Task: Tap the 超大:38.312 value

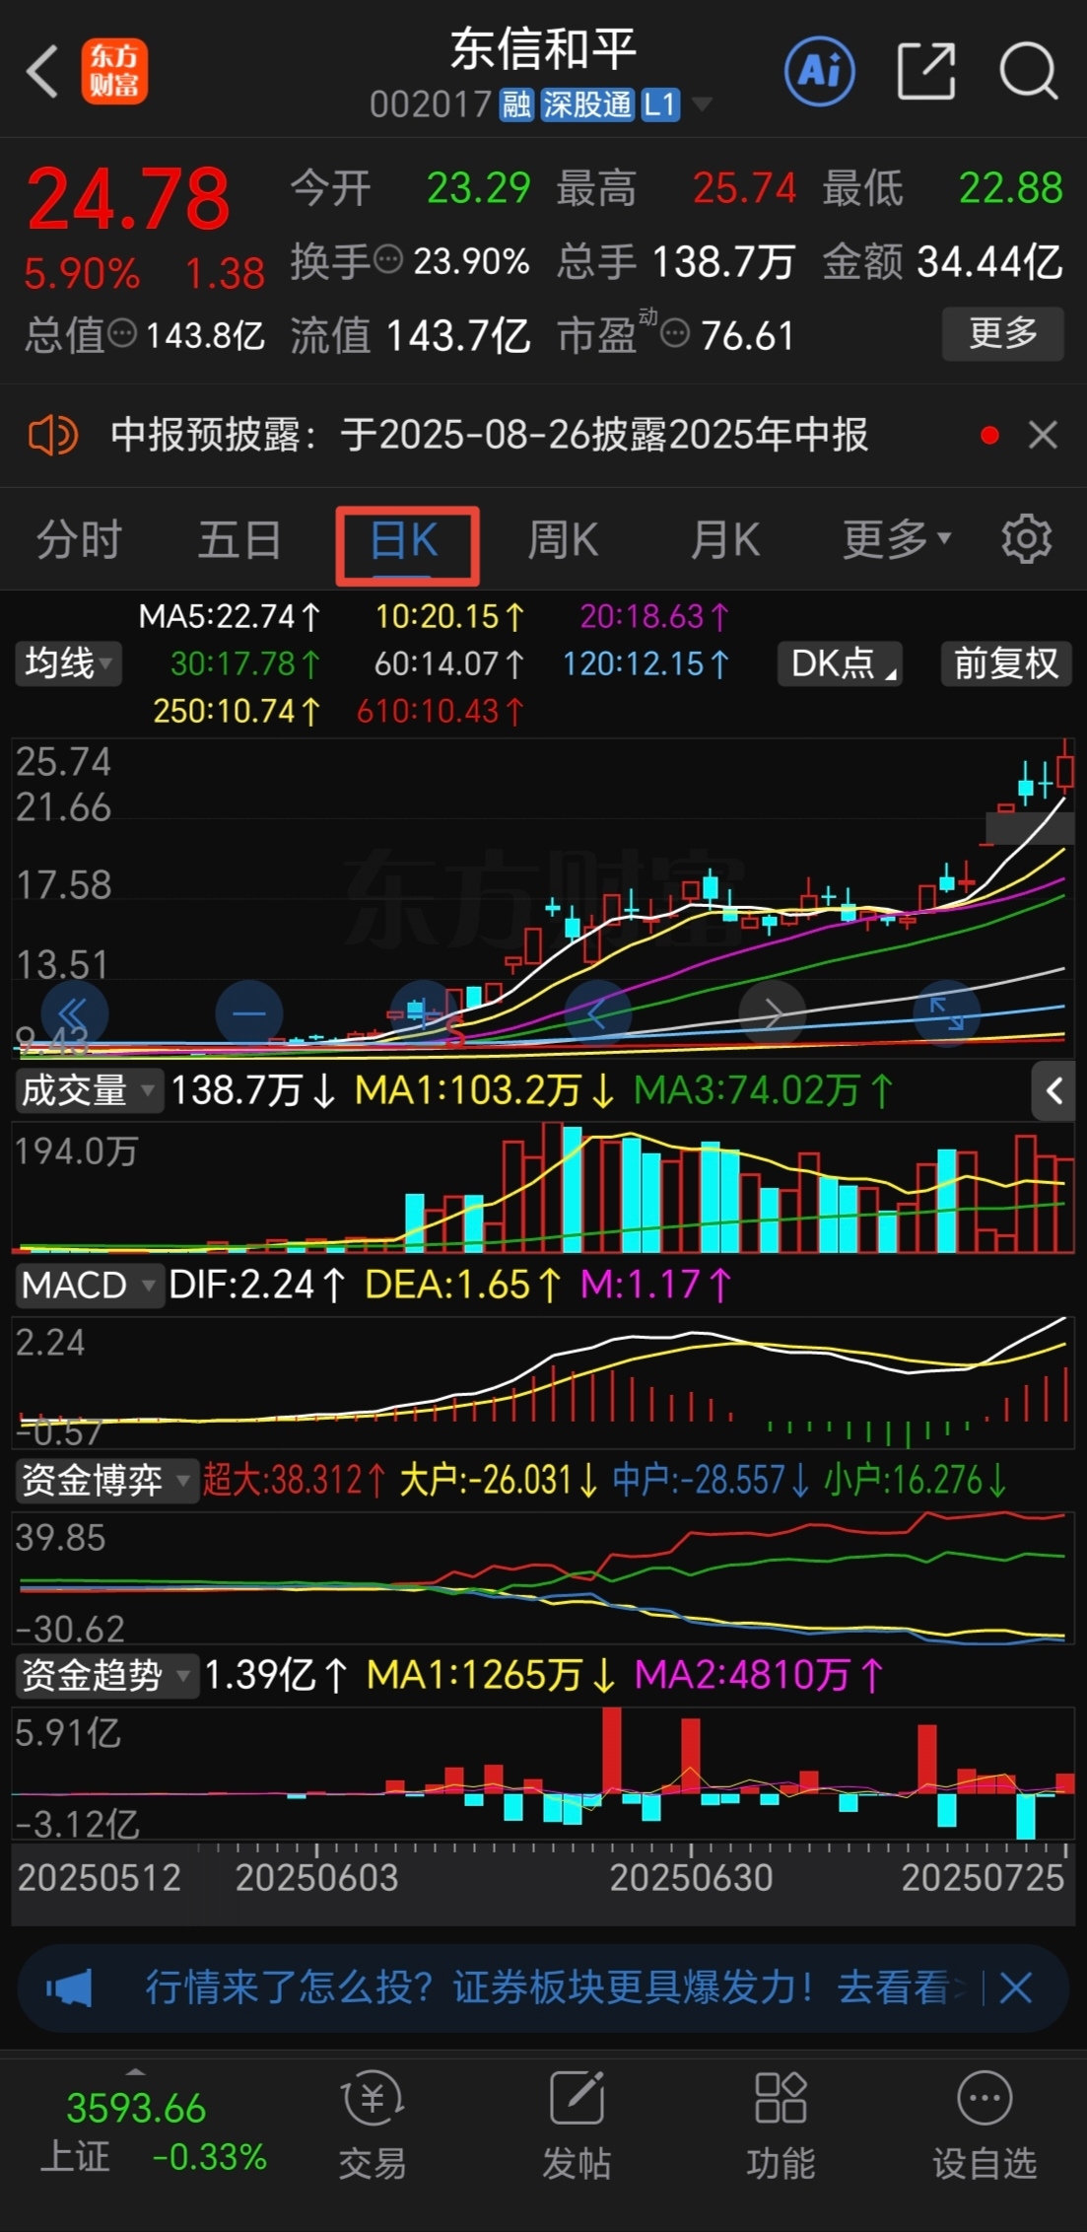Action: click(294, 1480)
